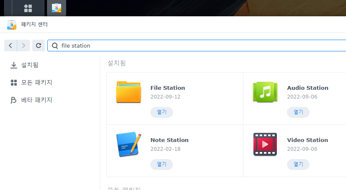Select the Video Station package title
The image size is (346, 190).
(x=307, y=140)
